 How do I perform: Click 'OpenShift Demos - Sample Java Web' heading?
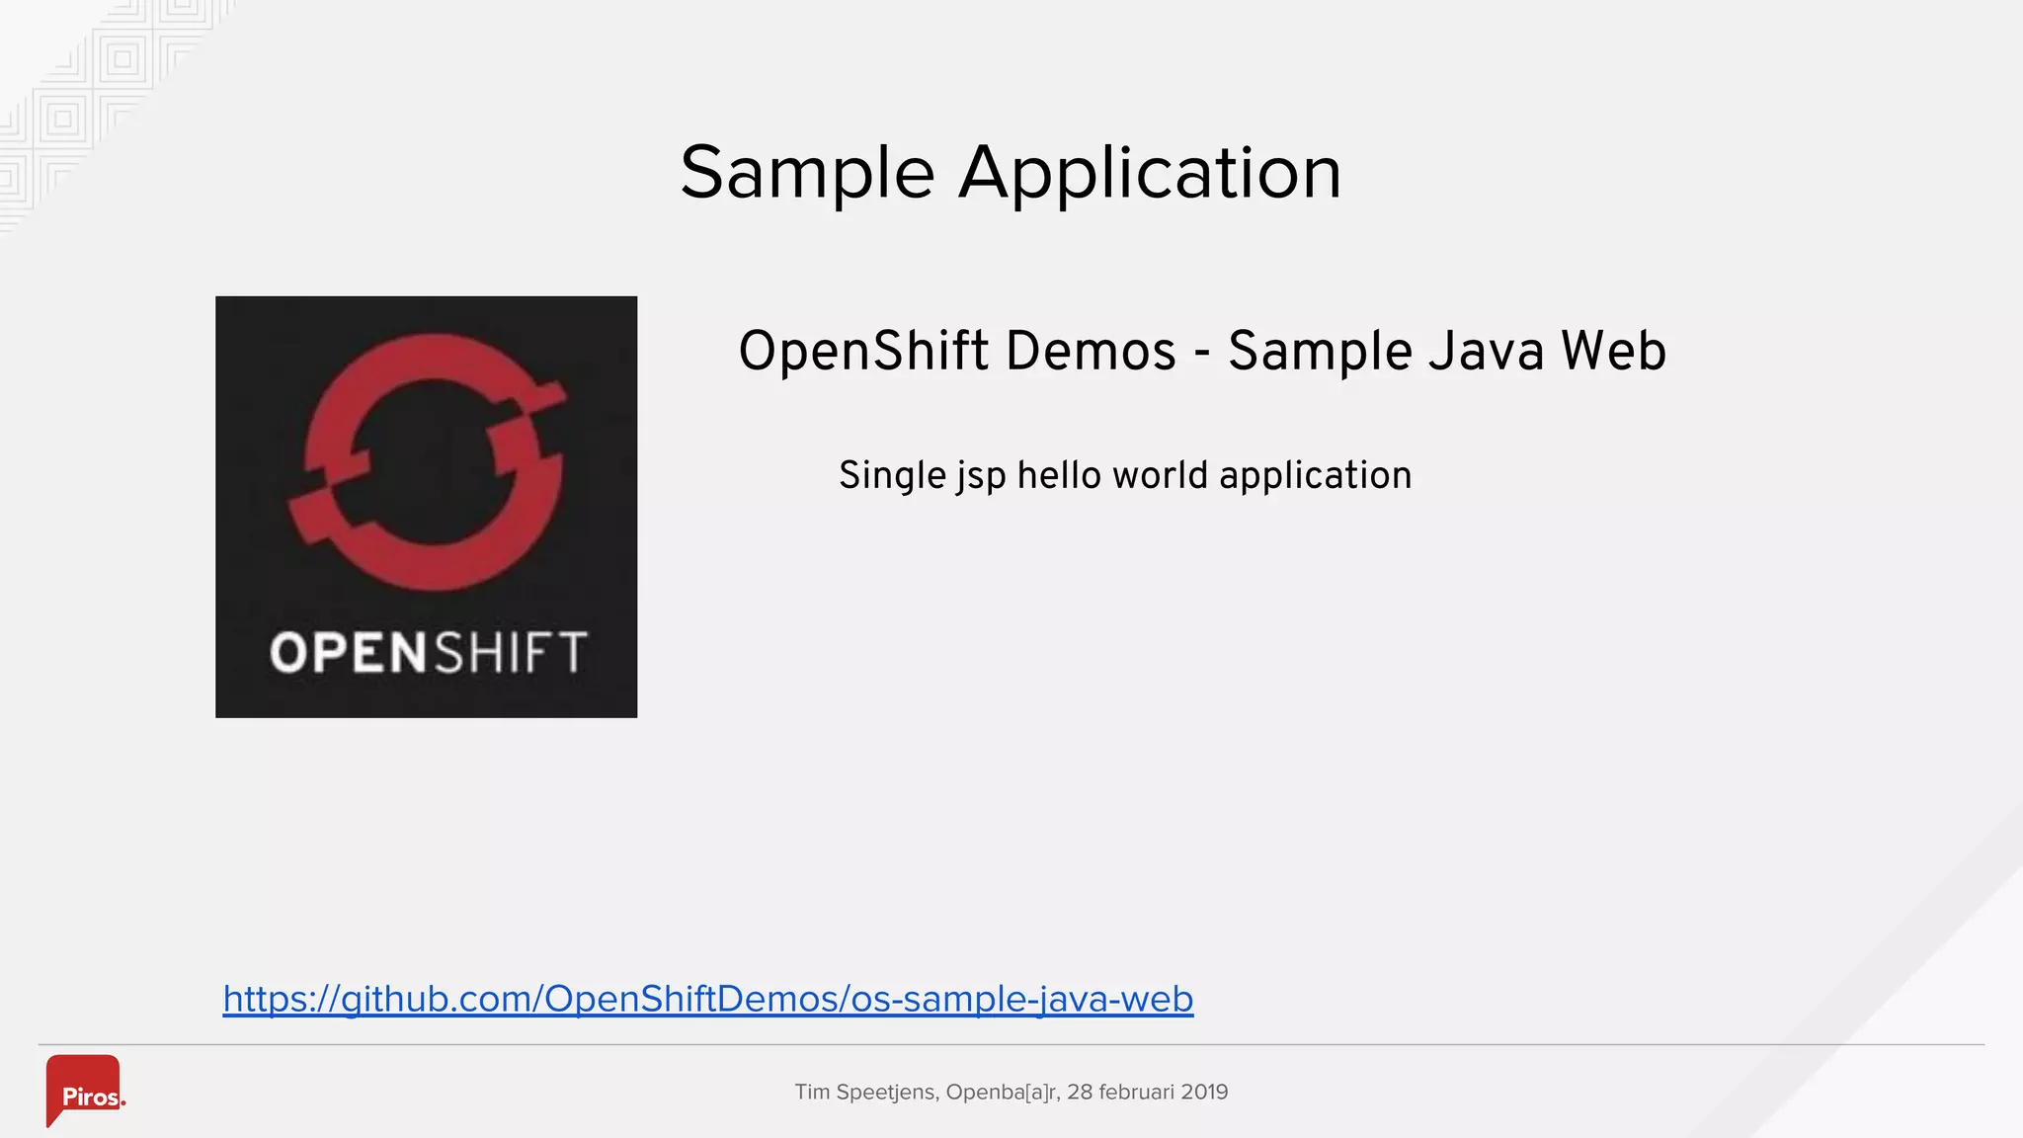pyautogui.click(x=1202, y=351)
